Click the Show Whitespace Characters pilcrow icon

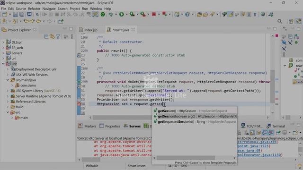coord(255,15)
